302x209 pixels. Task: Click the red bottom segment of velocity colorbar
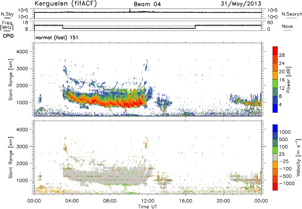(275, 187)
